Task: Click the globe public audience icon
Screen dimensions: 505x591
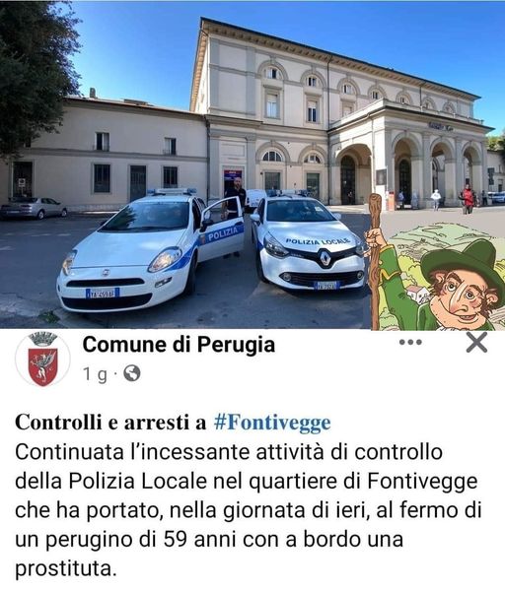Action: [x=132, y=373]
